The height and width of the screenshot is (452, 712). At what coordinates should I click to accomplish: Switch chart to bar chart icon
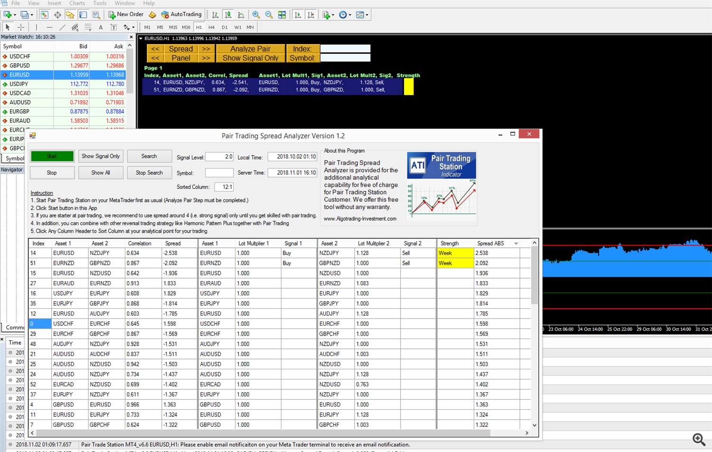215,15
